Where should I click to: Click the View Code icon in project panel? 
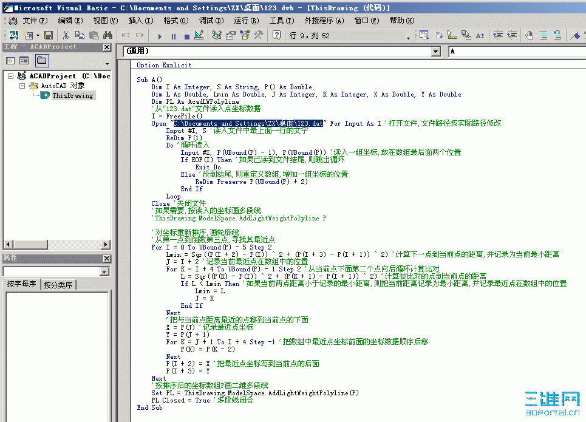(x=10, y=61)
